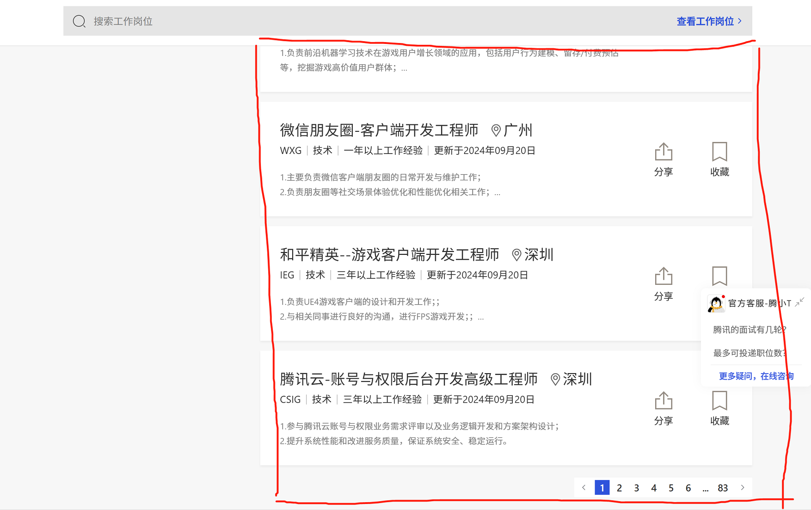
Task: Go to the next results page
Action: click(x=743, y=488)
